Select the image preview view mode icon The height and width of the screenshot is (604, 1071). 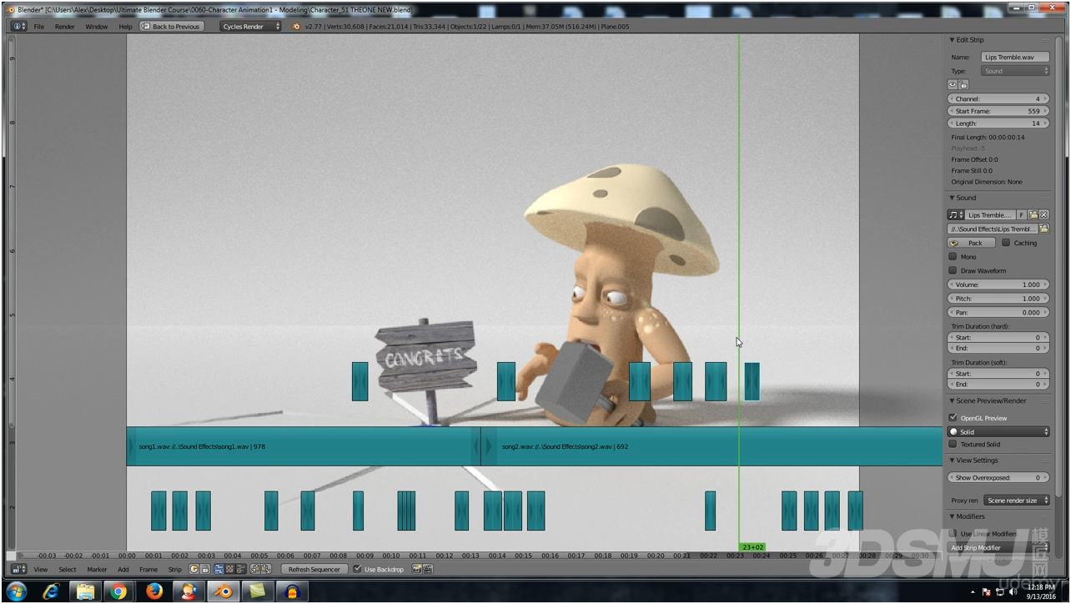coord(229,569)
